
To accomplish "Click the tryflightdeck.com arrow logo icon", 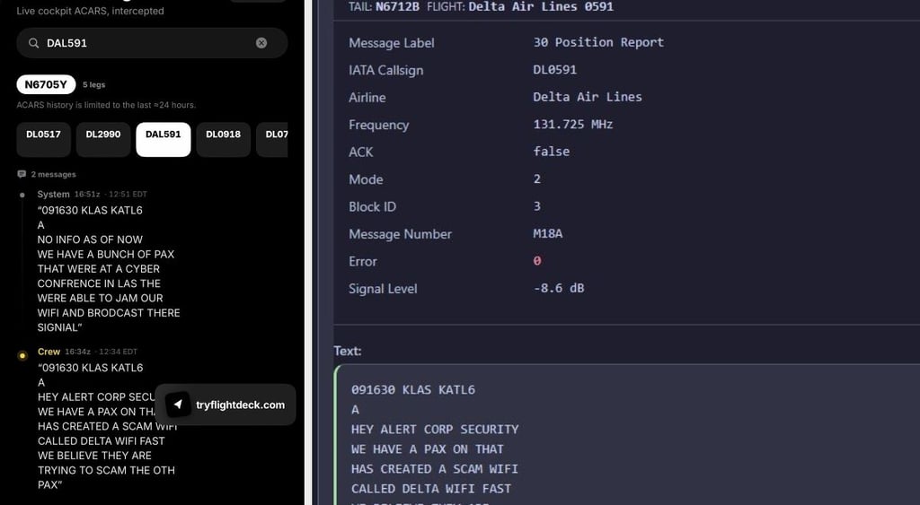I will pyautogui.click(x=178, y=405).
